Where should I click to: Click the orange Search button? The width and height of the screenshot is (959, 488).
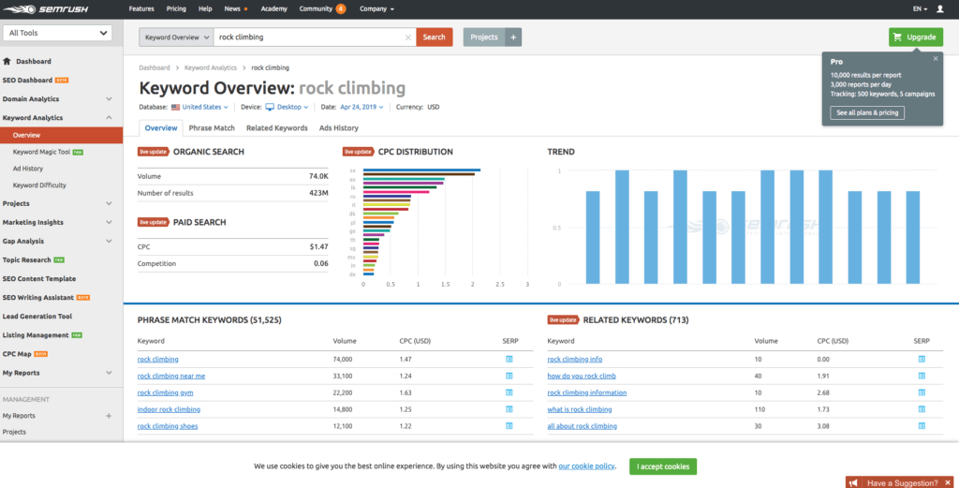[435, 37]
